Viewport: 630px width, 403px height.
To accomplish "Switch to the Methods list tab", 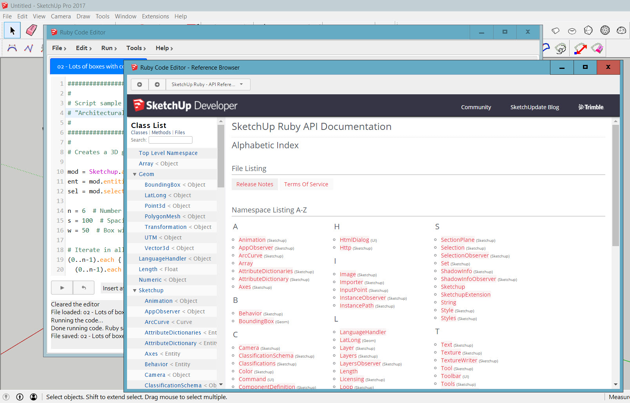I will [161, 133].
